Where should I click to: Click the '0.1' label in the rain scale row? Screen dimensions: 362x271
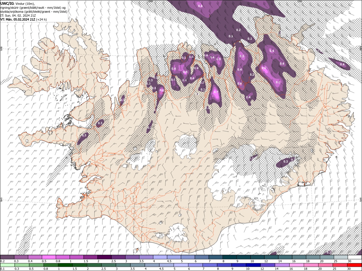[3, 269]
